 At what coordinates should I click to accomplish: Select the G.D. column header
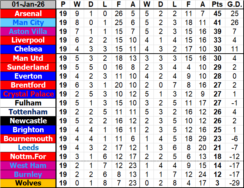(234, 5)
